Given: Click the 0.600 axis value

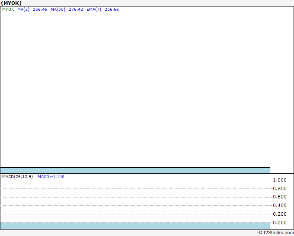Looking at the screenshot, I should point(280,197).
